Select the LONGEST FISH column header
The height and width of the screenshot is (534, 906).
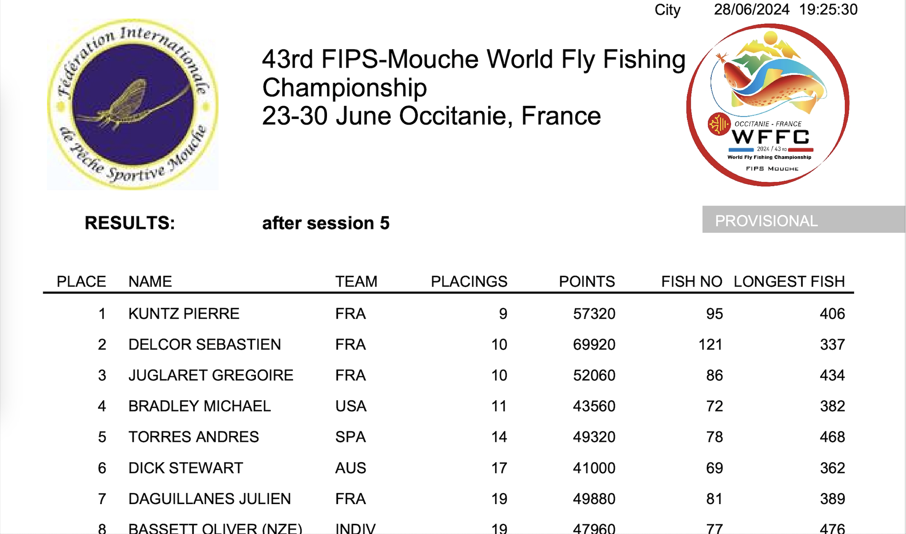(x=789, y=282)
